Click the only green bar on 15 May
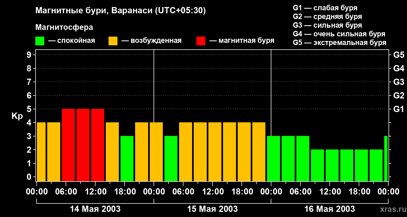The width and height of the screenshot is (407, 217). tap(171, 158)
